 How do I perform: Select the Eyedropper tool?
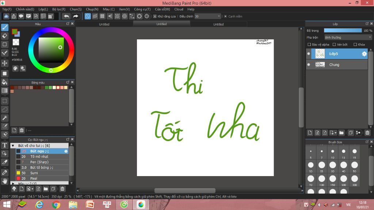[x=4, y=172]
